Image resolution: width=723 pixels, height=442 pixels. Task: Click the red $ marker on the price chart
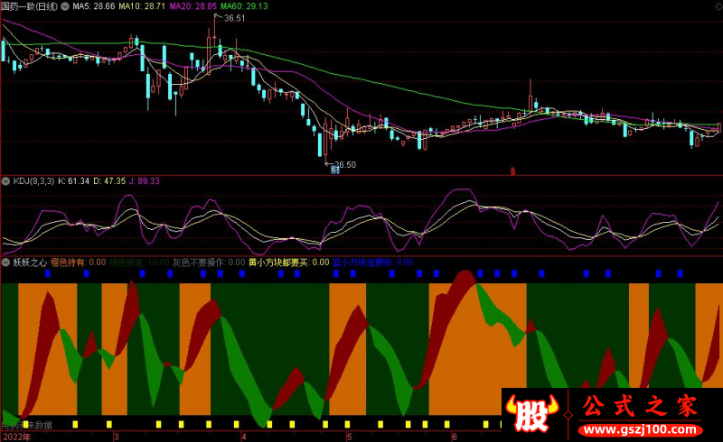point(512,171)
